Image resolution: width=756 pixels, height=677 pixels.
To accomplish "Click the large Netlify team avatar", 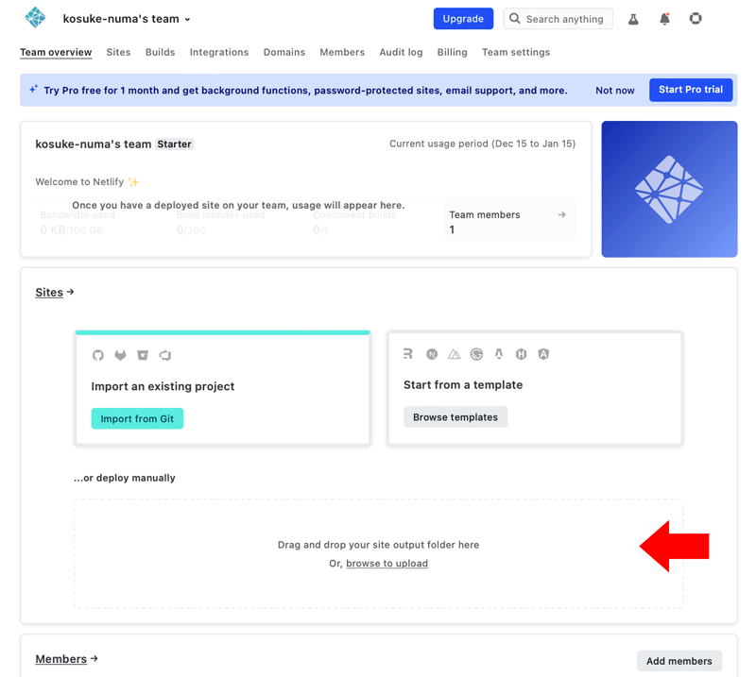I will pyautogui.click(x=669, y=189).
